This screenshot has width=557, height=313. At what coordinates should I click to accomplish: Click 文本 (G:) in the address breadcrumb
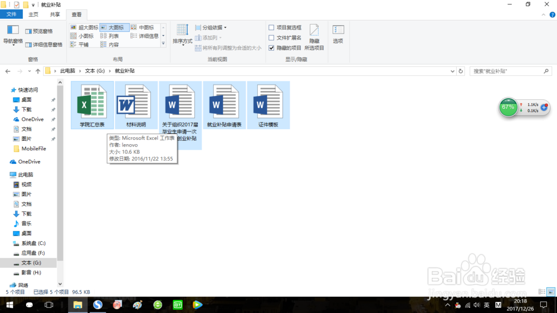(x=95, y=71)
